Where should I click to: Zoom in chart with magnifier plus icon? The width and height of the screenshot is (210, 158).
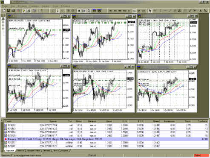[x=68, y=11]
